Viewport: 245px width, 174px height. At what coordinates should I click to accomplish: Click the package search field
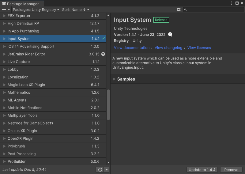click(213, 10)
